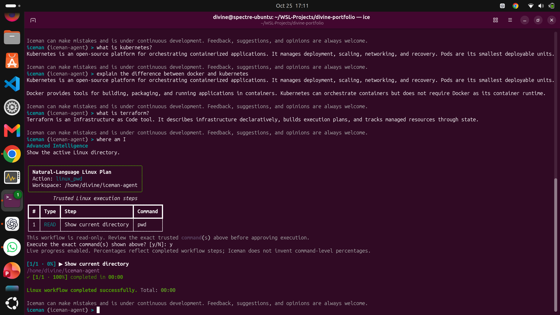Open the Oct 25 17:11 clock menu
The image size is (560, 315).
pyautogui.click(x=292, y=6)
